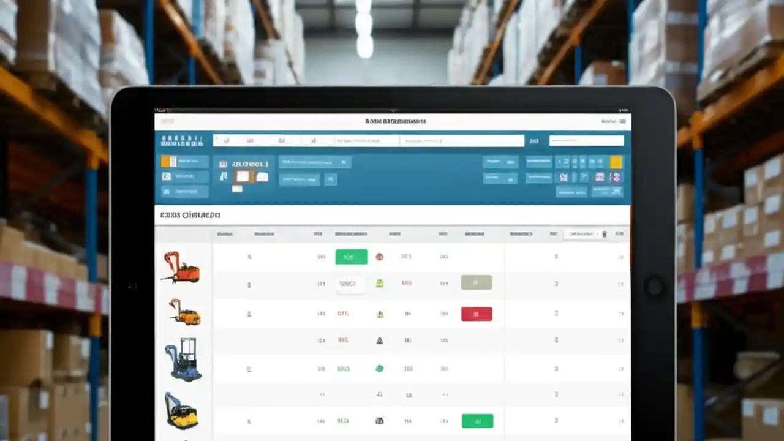
Task: Expand the first dropdown filter in the blue toolbar
Action: point(315,162)
